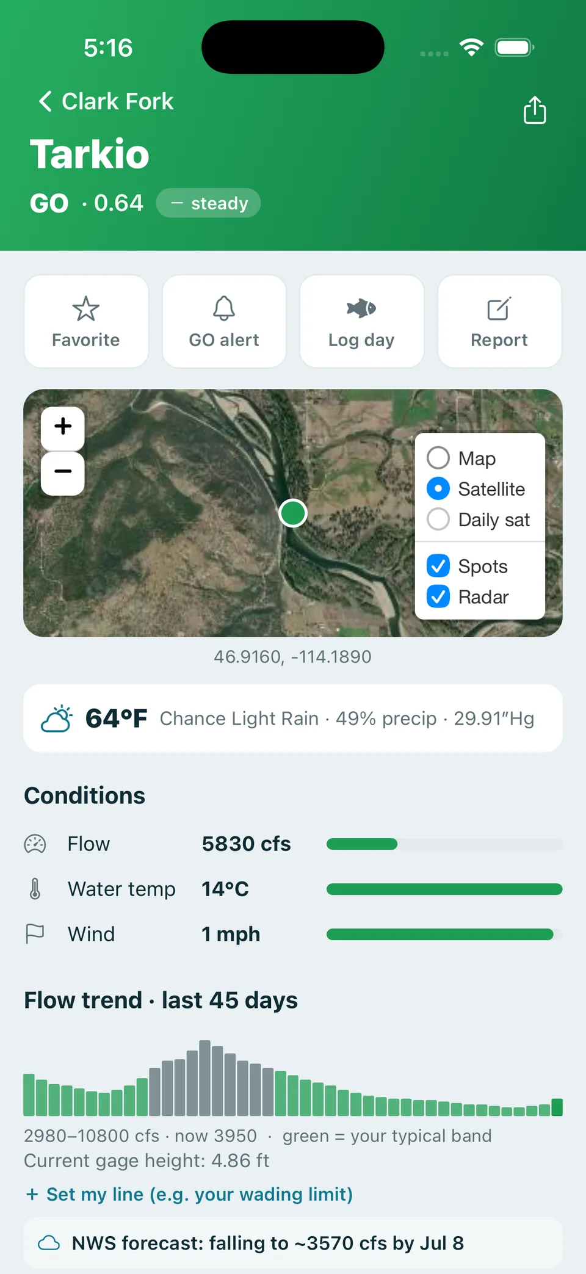Screen dimensions: 586x1274
Task: Go back to Clark Fork
Action: [106, 101]
